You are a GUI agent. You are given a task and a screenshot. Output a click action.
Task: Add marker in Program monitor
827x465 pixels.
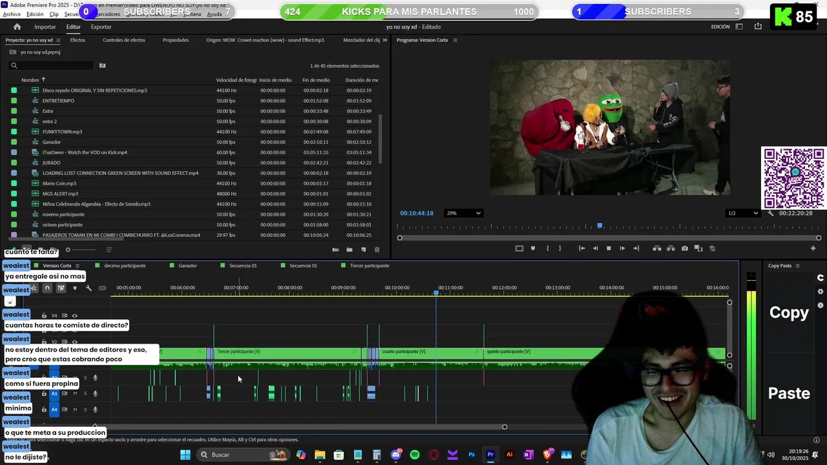click(x=533, y=249)
